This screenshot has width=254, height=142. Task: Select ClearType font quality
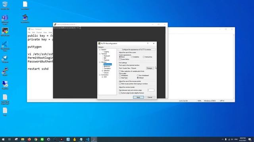pos(120,78)
